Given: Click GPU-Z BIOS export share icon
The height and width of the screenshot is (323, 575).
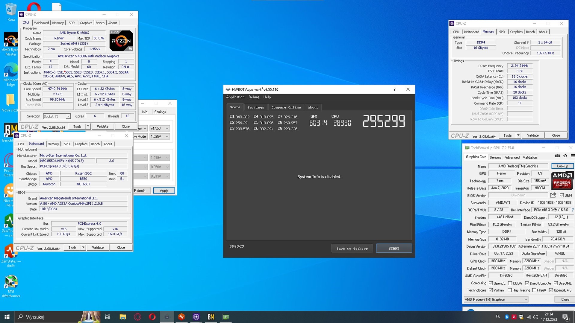Looking at the screenshot, I should pos(553,195).
